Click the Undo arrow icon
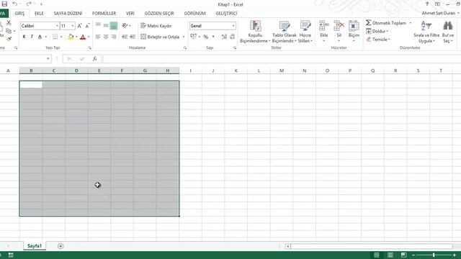 point(14,4)
